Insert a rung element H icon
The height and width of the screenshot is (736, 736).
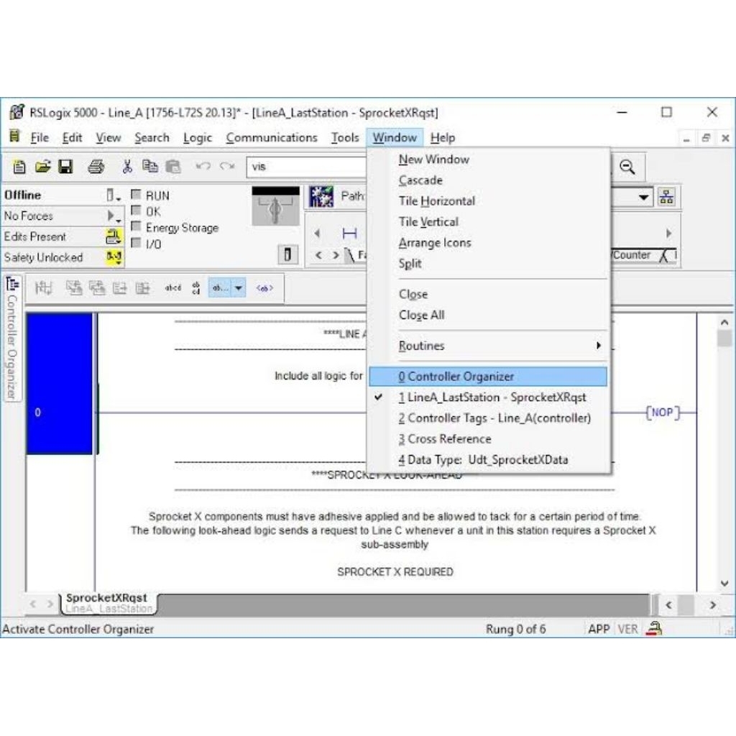350,234
